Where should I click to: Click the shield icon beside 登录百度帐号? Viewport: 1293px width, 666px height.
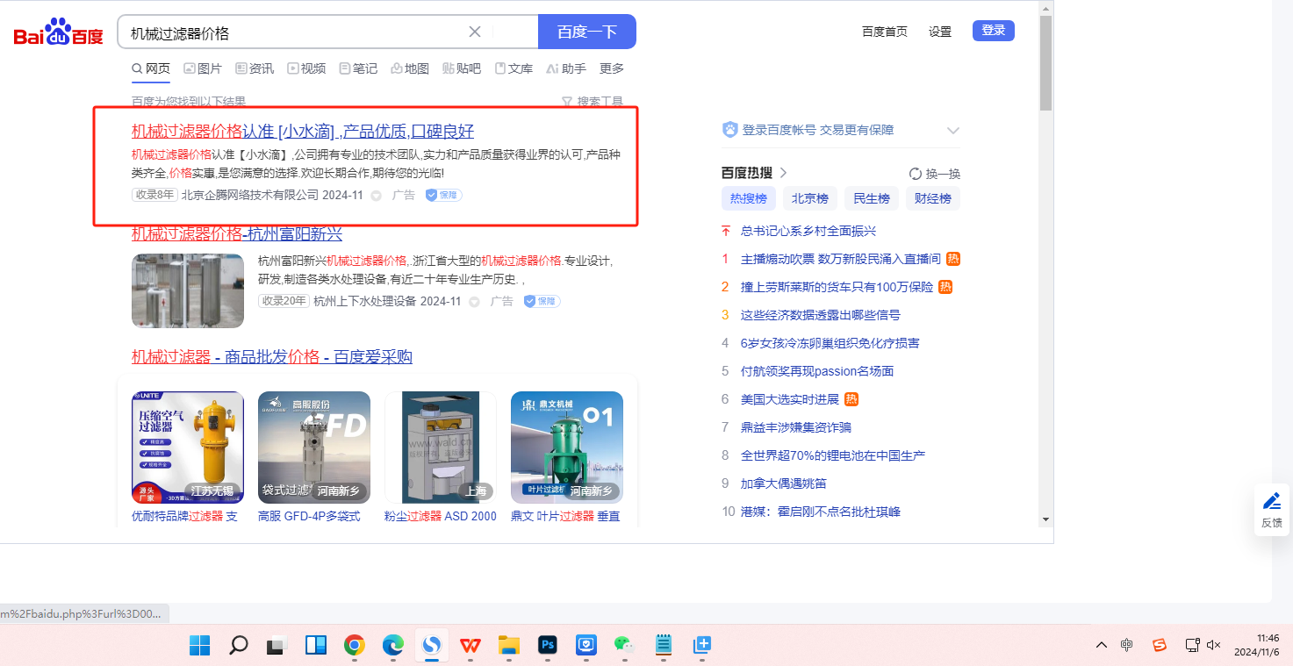click(730, 130)
